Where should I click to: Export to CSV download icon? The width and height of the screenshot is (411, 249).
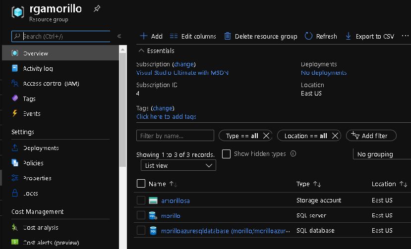[348, 36]
